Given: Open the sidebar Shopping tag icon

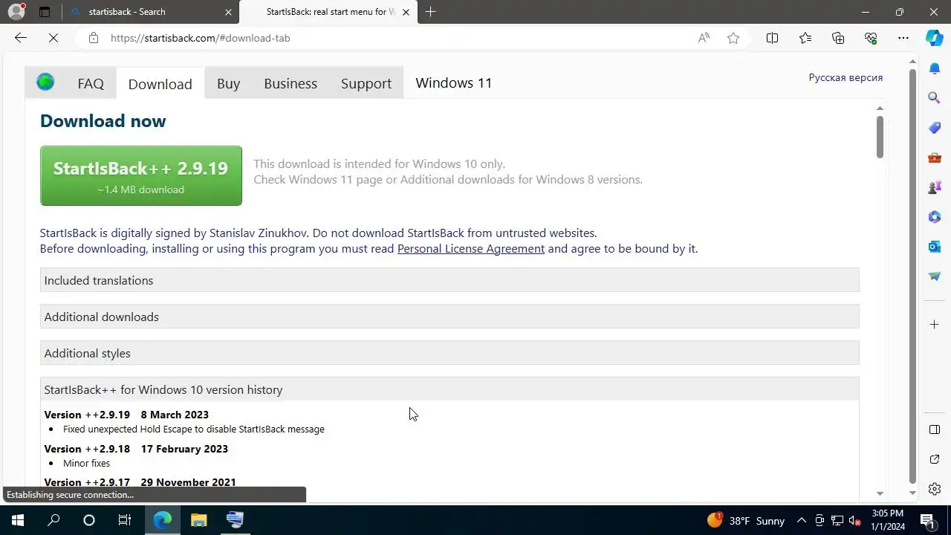Looking at the screenshot, I should coord(935,128).
